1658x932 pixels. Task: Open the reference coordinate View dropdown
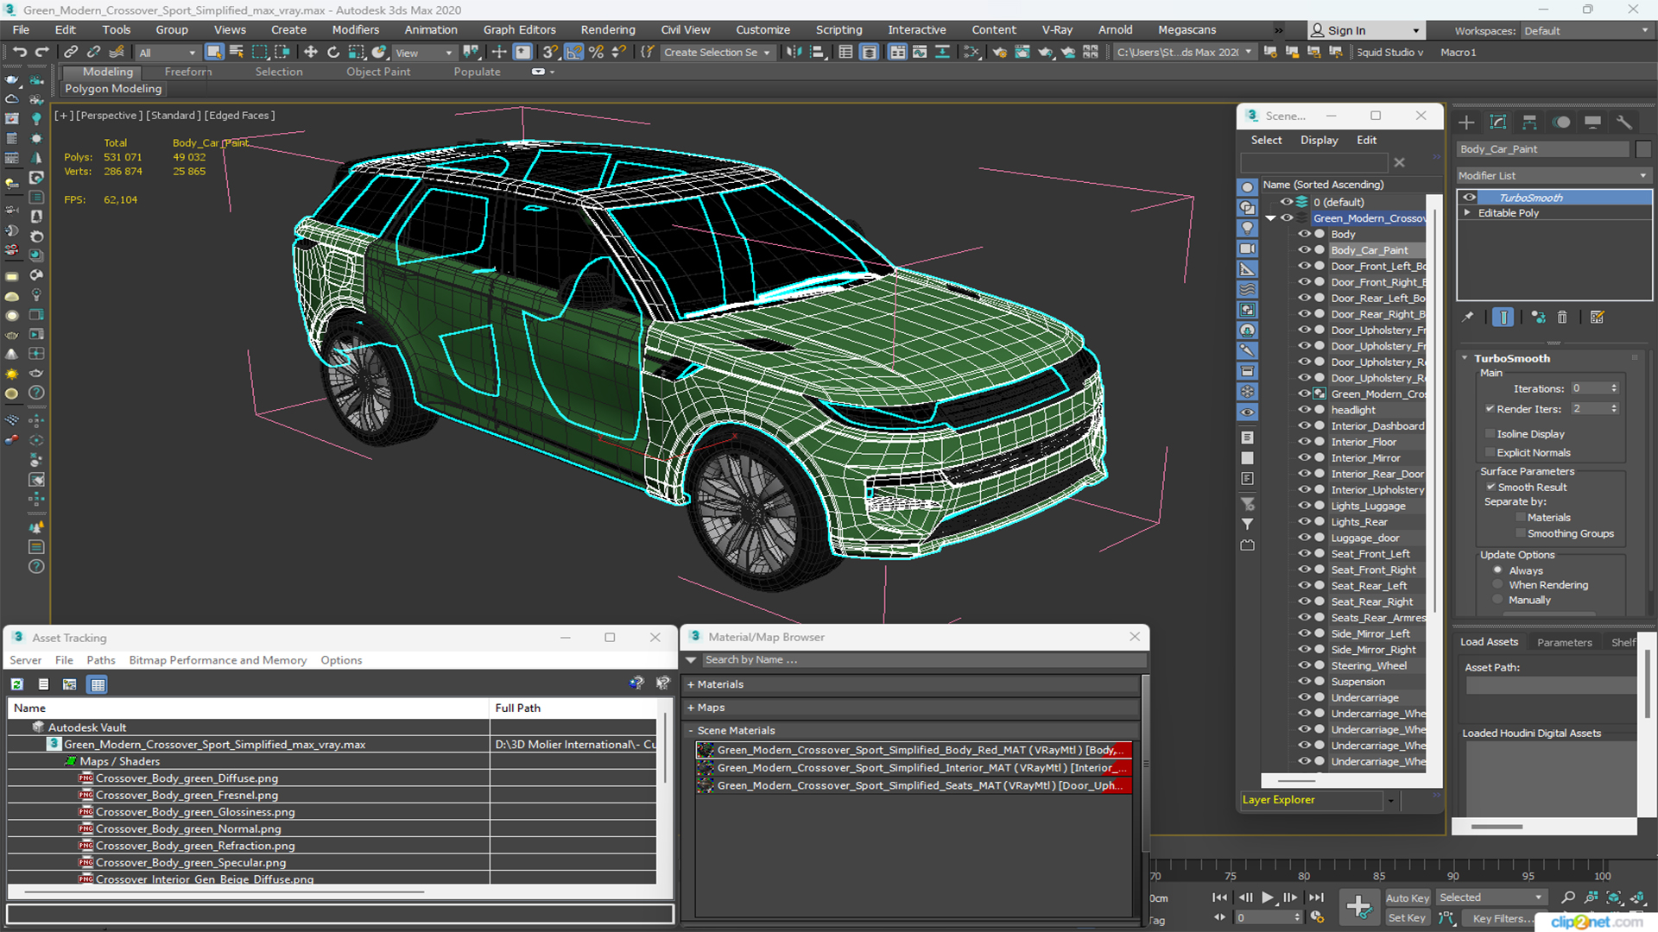click(x=424, y=53)
